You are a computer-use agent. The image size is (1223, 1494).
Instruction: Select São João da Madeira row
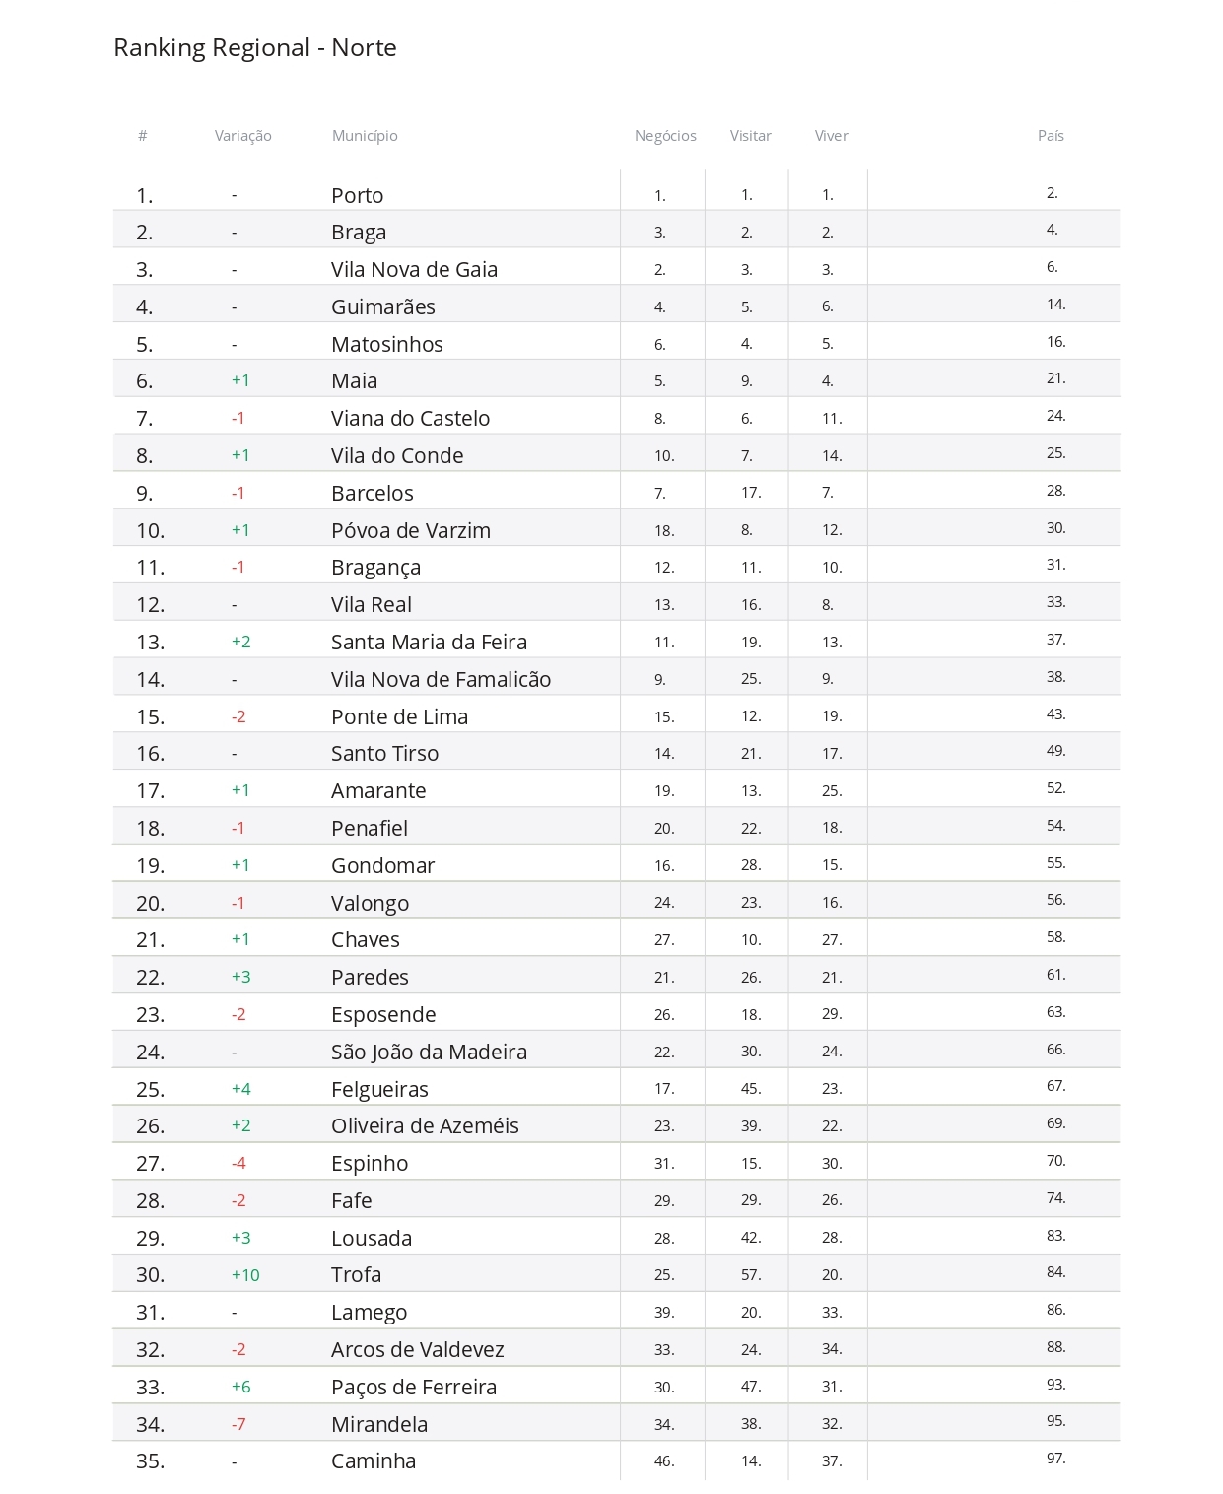click(616, 1052)
